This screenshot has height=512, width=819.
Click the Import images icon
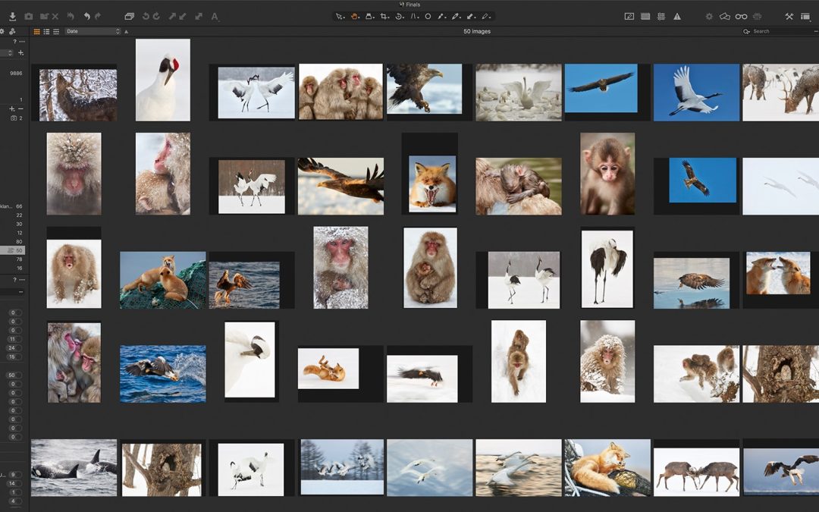pos(12,16)
